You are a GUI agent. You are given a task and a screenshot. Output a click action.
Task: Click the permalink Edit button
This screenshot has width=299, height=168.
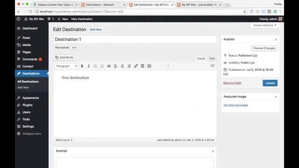(74, 48)
